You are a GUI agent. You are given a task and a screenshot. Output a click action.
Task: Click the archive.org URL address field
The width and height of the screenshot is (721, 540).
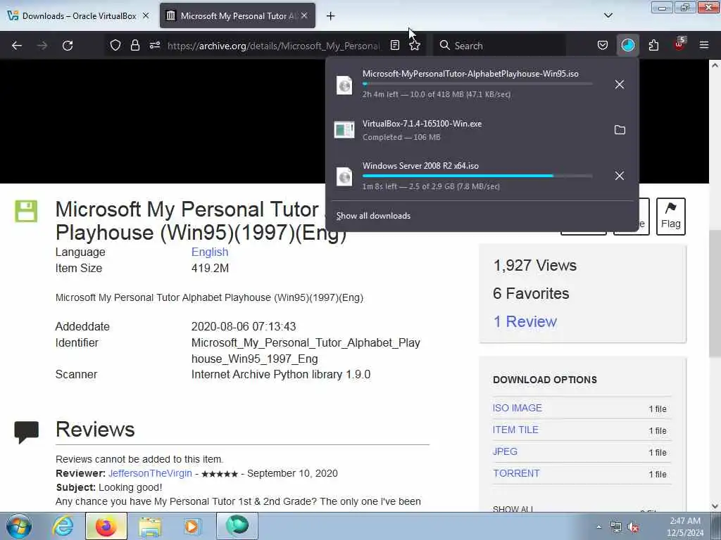tap(274, 46)
